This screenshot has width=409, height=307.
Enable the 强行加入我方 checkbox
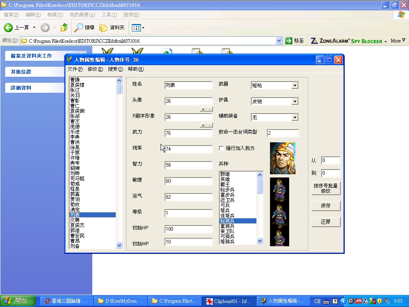pos(222,148)
